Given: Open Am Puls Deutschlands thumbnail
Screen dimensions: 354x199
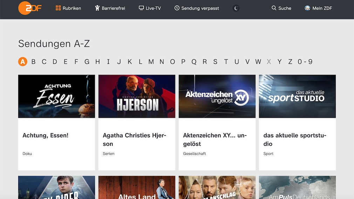Looking at the screenshot, I should tap(297, 187).
